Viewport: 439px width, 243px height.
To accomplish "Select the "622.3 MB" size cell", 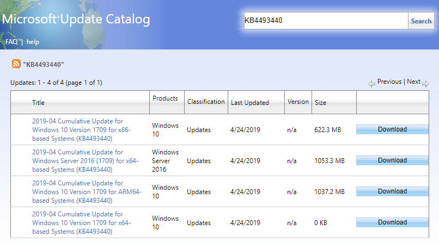I will click(327, 130).
